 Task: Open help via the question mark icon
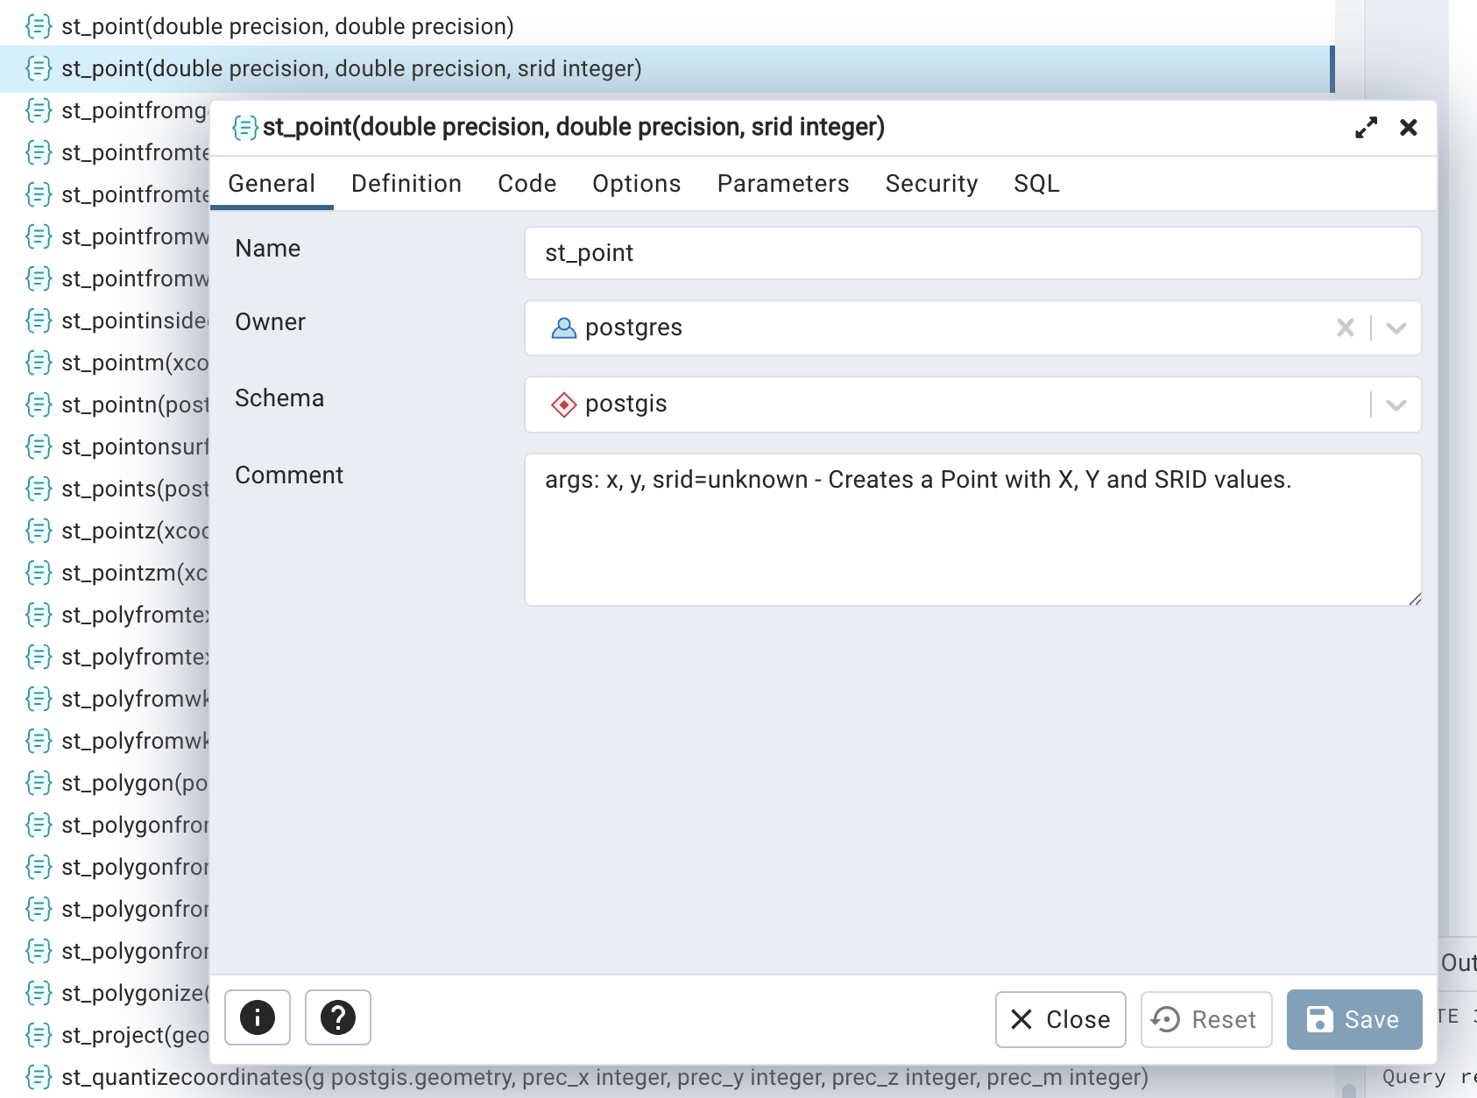pos(337,1017)
